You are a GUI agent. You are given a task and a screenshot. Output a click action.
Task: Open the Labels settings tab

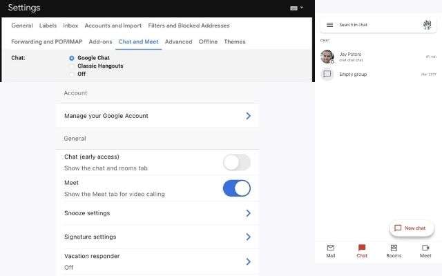[48, 26]
